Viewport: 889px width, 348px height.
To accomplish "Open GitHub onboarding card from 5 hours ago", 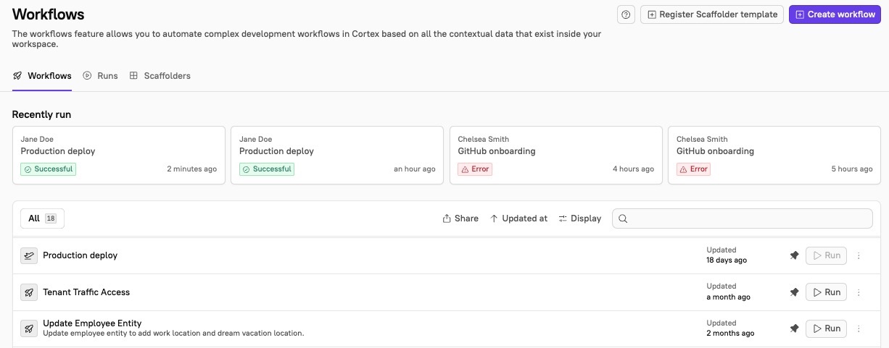I will [x=774, y=156].
